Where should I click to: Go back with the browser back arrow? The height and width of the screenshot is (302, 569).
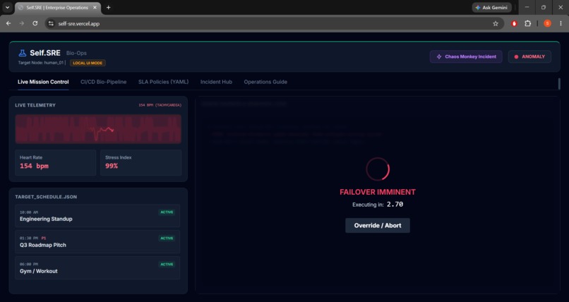[8, 23]
